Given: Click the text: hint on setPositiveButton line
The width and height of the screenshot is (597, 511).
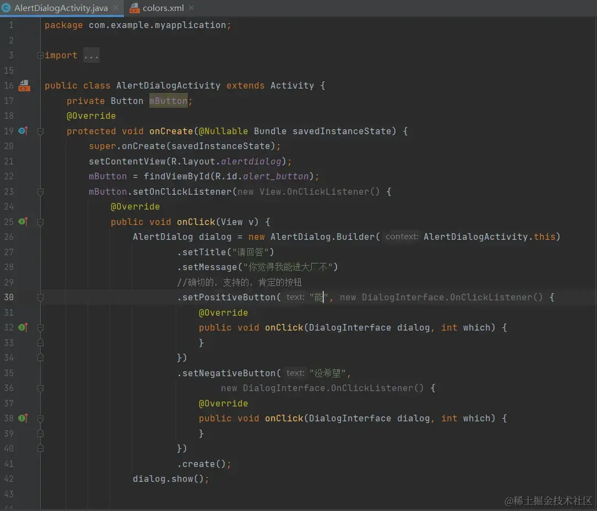Looking at the screenshot, I should pyautogui.click(x=295, y=297).
